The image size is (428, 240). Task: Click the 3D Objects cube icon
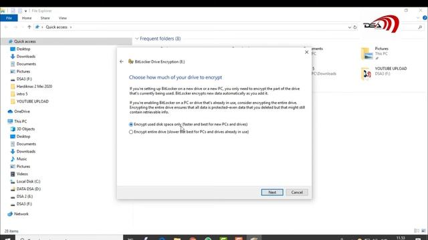13,129
